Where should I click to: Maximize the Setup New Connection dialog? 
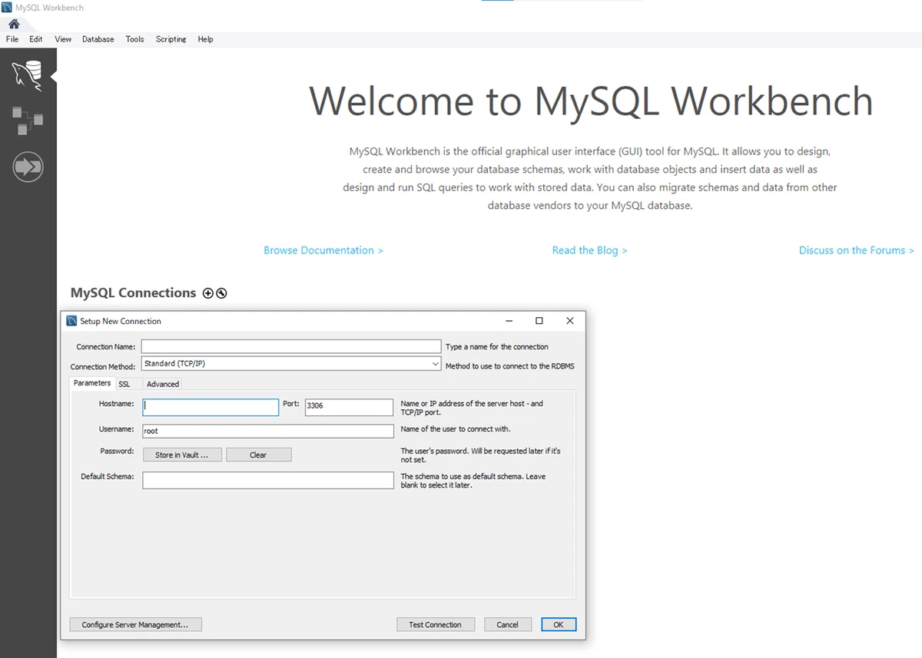[x=539, y=321]
